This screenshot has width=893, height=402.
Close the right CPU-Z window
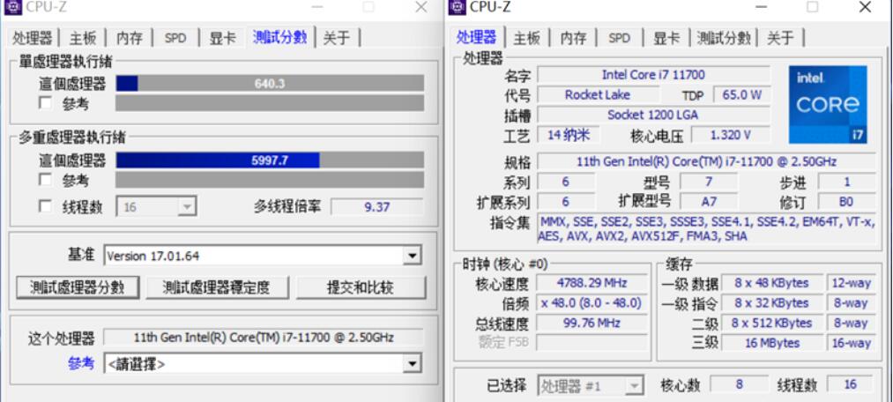(x=865, y=7)
